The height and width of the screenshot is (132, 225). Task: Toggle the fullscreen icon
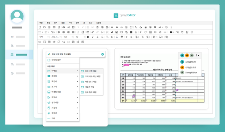[x=131, y=27]
